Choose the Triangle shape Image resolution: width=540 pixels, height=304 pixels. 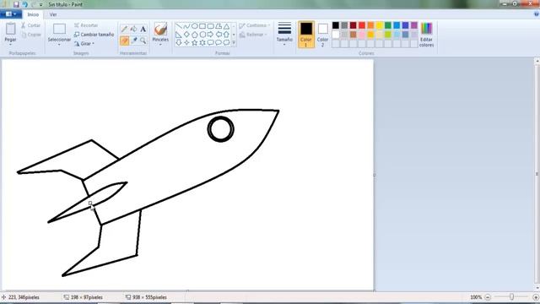click(x=226, y=26)
